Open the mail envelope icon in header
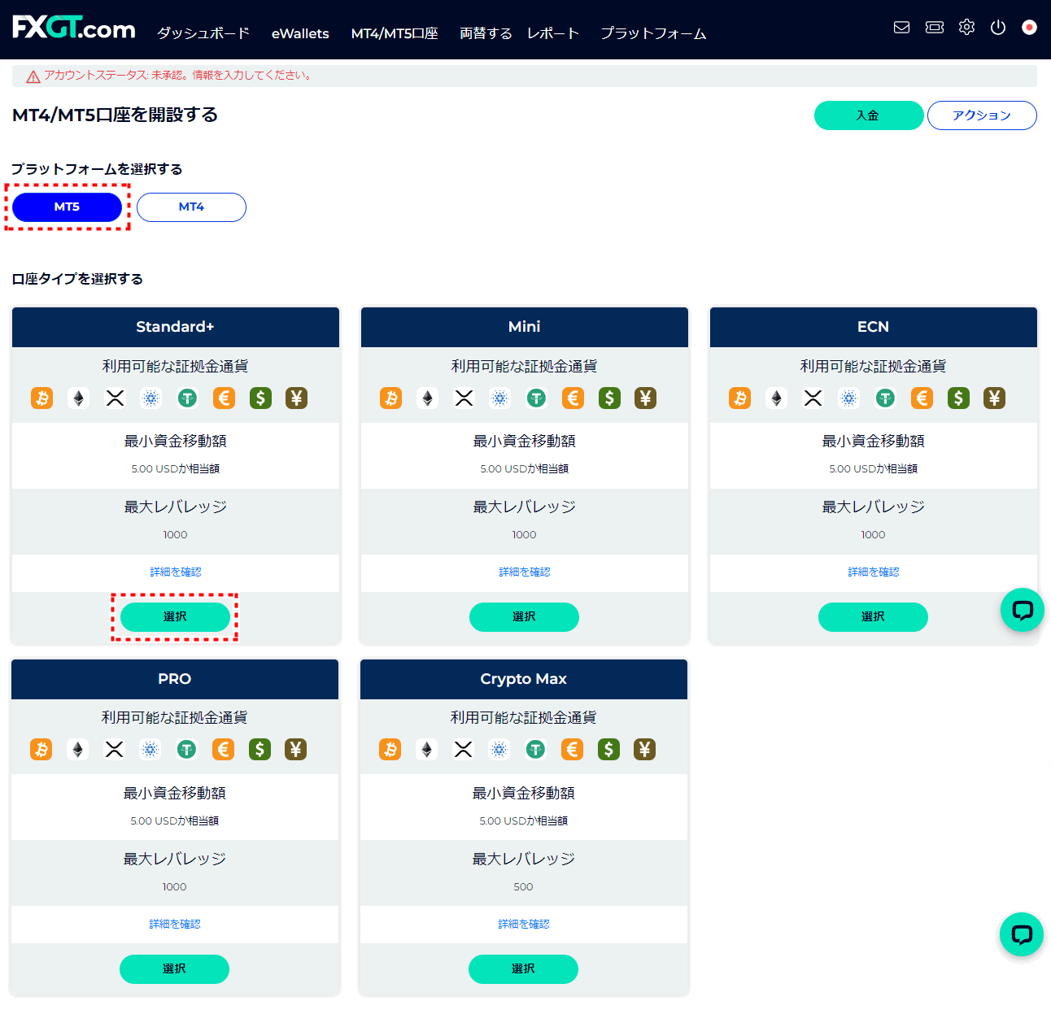Image resolution: width=1051 pixels, height=1014 pixels. pyautogui.click(x=901, y=28)
